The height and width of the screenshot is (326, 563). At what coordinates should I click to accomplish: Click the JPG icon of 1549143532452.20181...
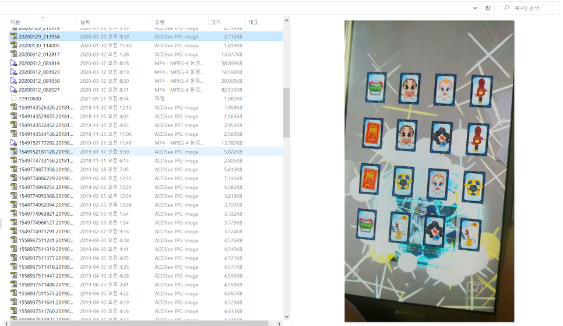tap(13, 125)
